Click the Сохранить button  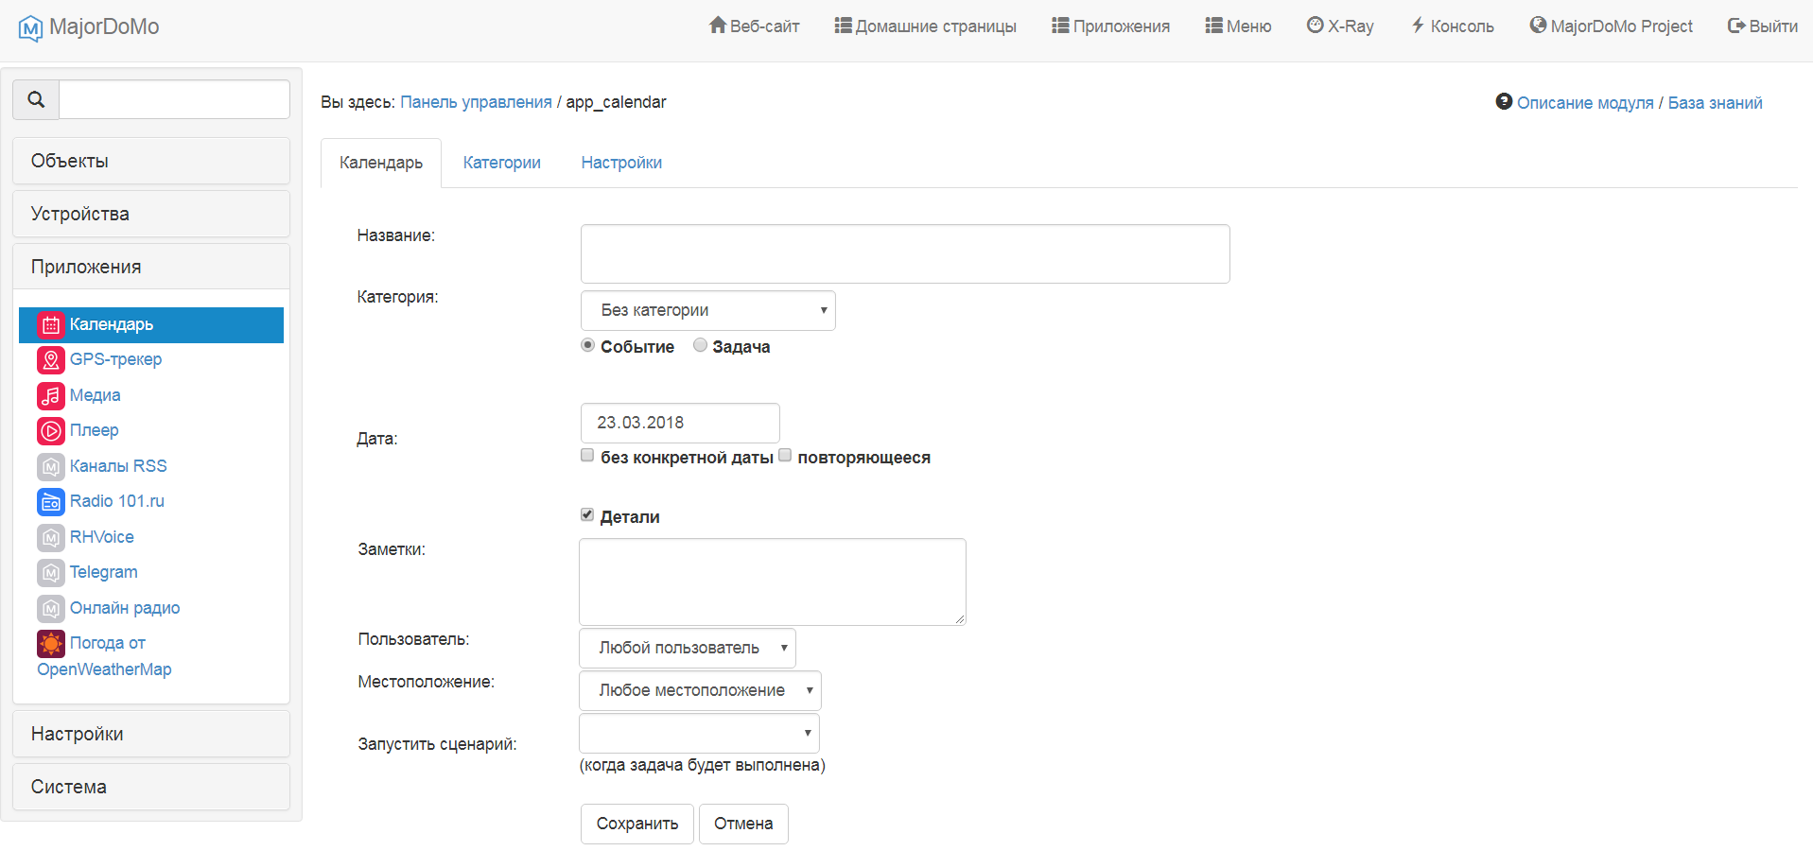pos(637,824)
